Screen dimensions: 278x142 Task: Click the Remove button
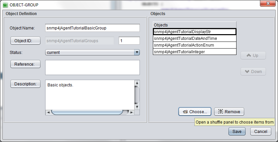(x=229, y=112)
